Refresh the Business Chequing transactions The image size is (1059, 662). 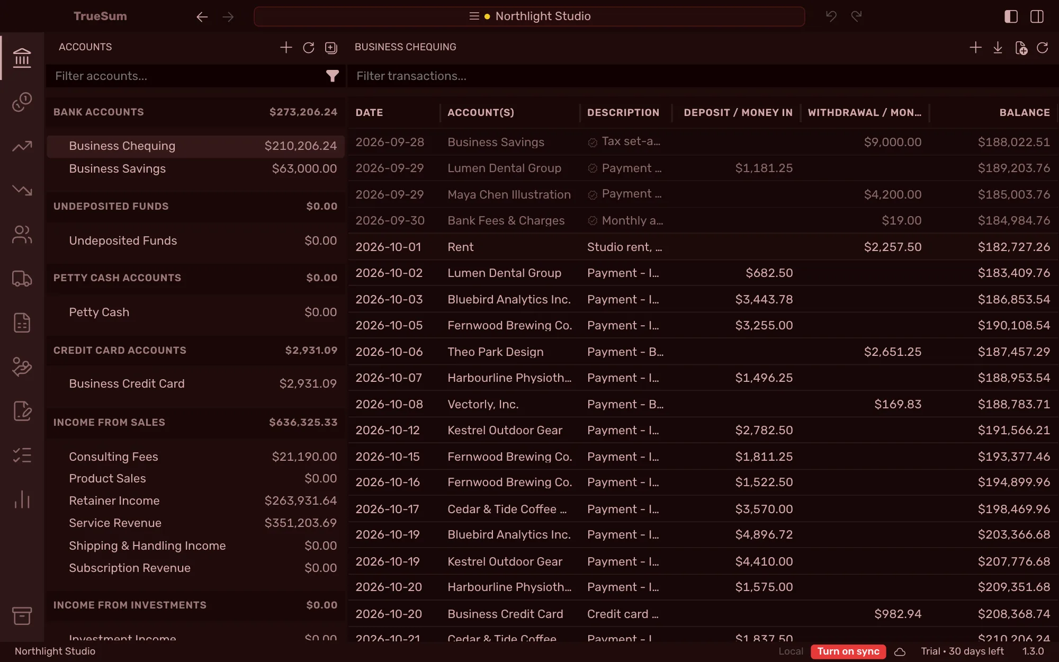click(x=1042, y=48)
